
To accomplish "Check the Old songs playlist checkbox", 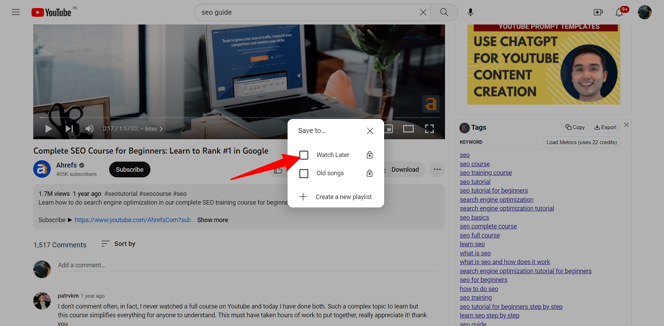I will 304,173.
